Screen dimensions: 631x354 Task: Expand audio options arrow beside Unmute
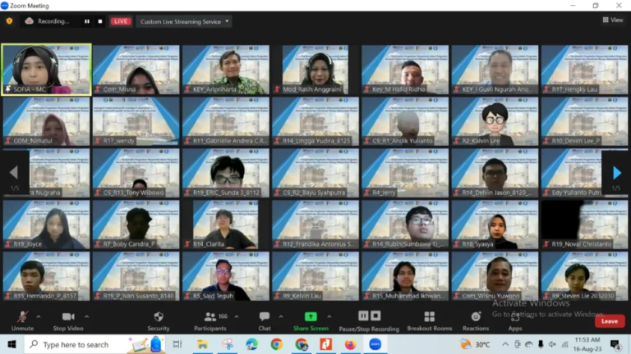(x=39, y=316)
